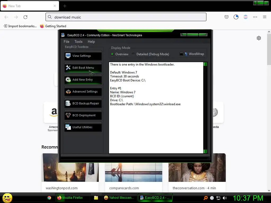Click the network tray icon
This screenshot has height=203, width=271.
218,198
